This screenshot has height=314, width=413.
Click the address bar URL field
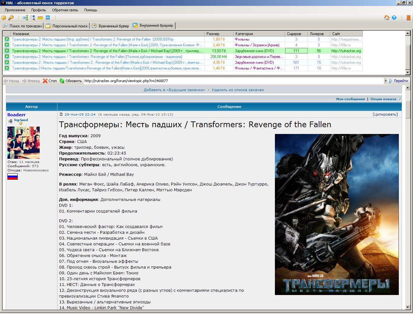pos(233,81)
